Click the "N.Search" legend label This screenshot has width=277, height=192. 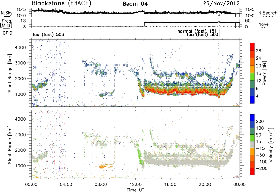coord(267,13)
